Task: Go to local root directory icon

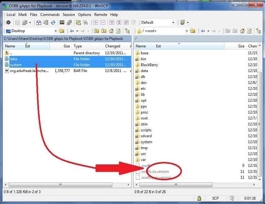Action: point(104,31)
